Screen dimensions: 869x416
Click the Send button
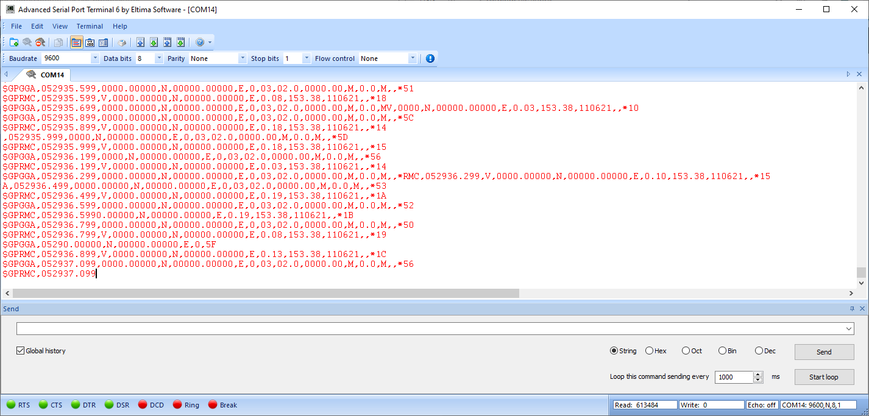click(x=824, y=352)
